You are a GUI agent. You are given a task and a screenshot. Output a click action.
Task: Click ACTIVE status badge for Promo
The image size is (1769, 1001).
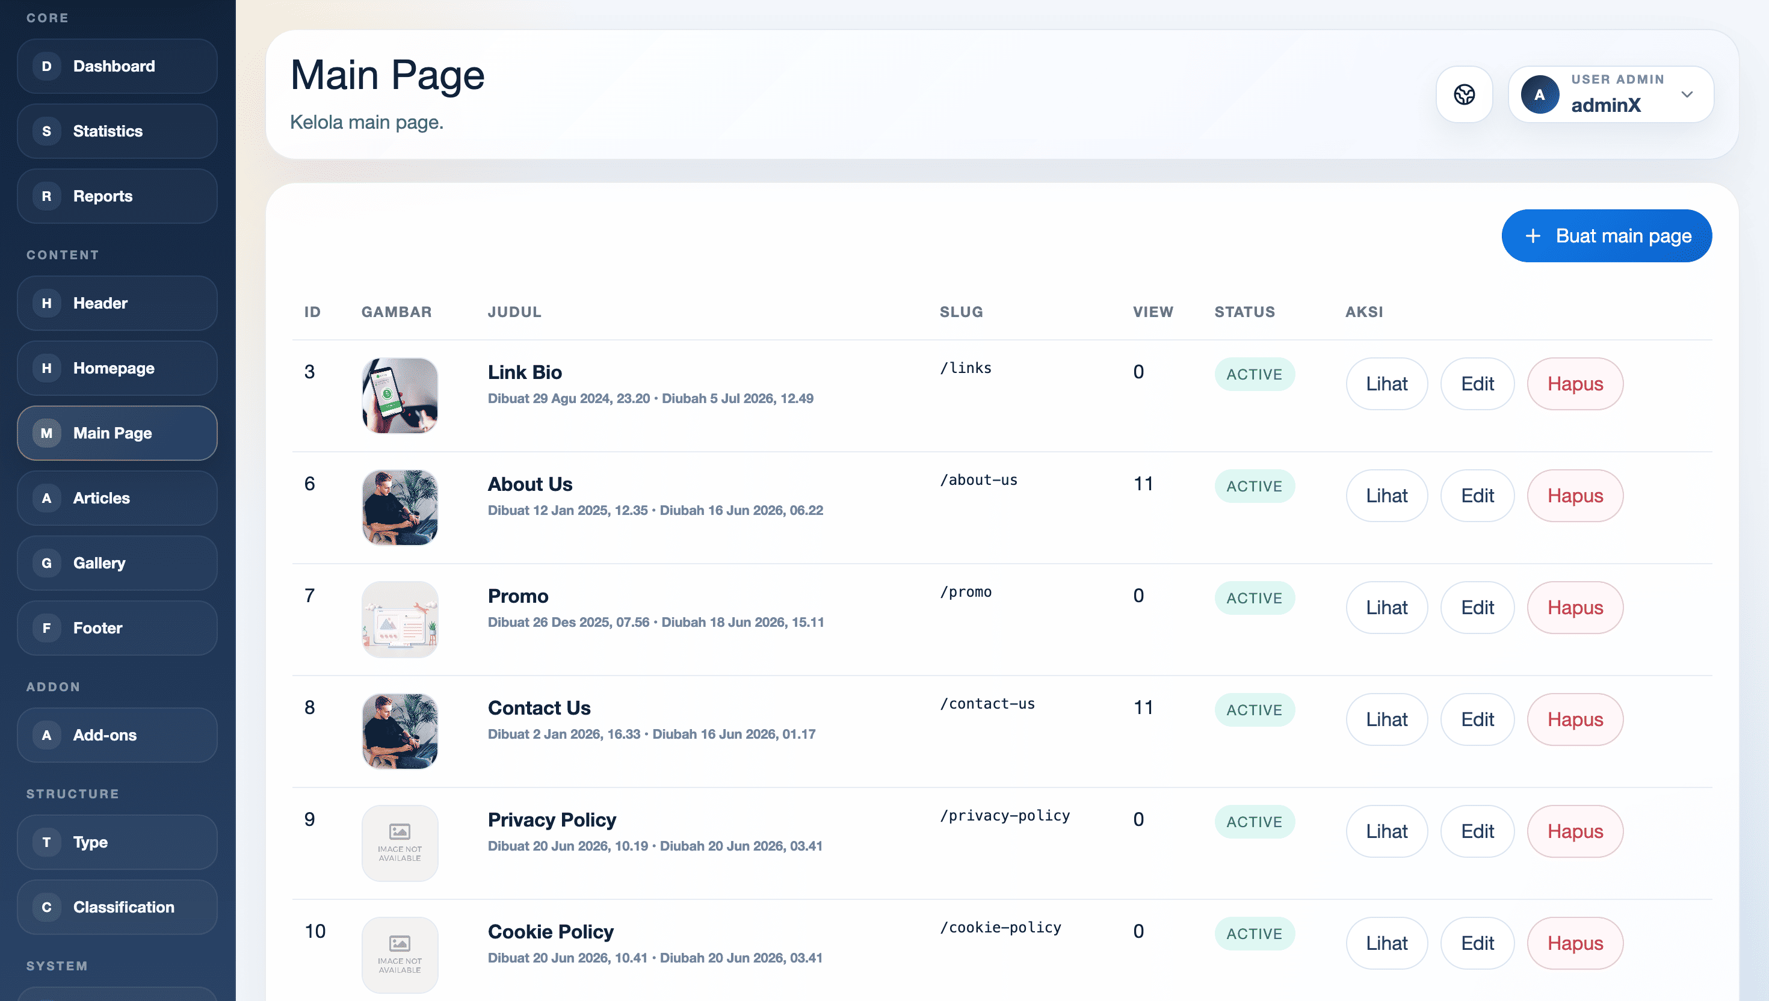(1254, 598)
